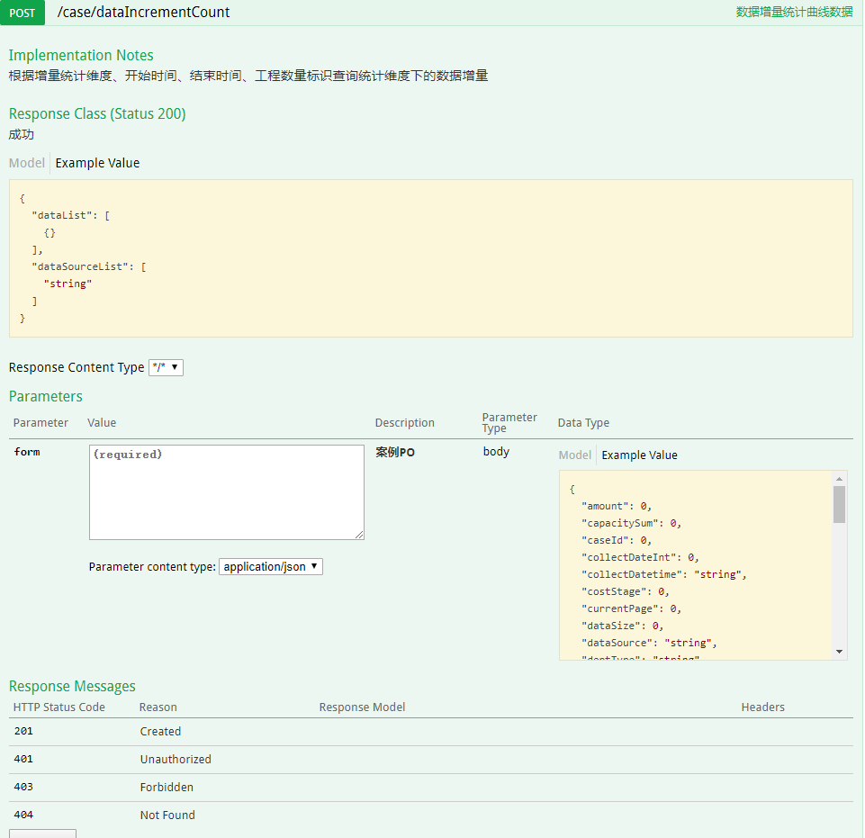Click the Headers column header

pyautogui.click(x=762, y=707)
